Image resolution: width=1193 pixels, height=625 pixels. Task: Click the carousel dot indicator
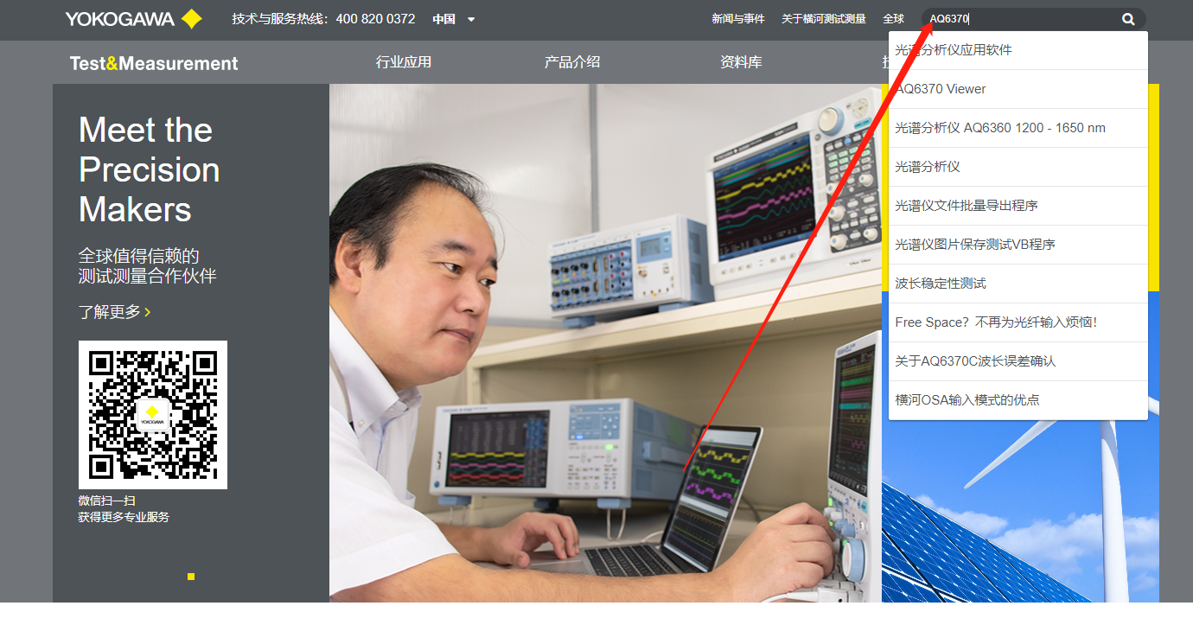pyautogui.click(x=191, y=577)
